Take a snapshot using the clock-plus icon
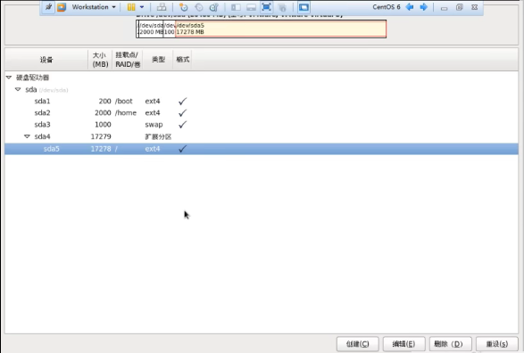Screen dimensions: 524x353 [x=184, y=7]
